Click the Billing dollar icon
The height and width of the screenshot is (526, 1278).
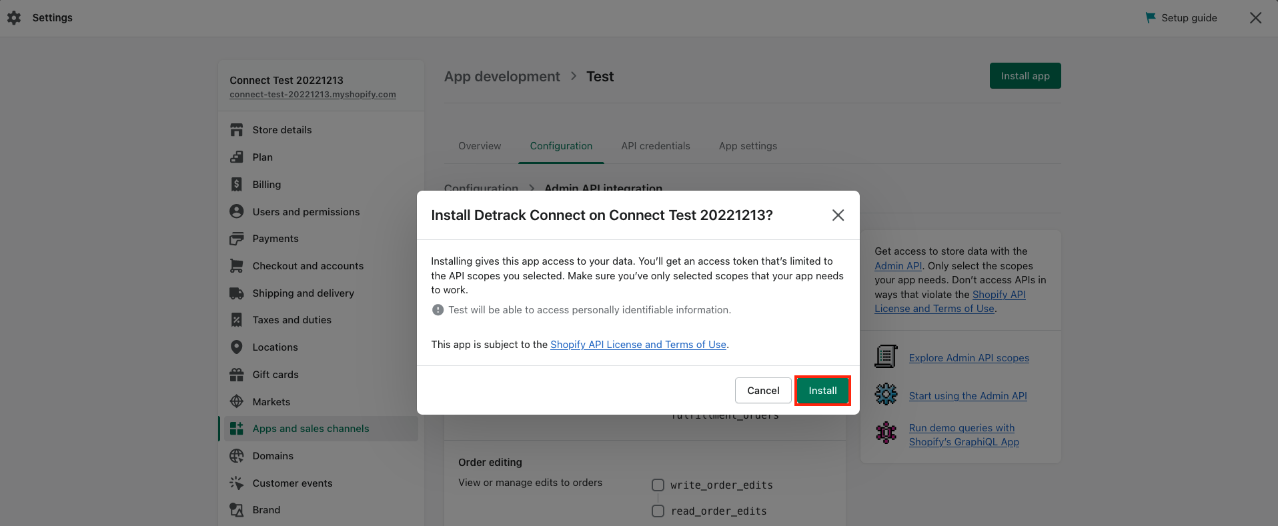[237, 185]
